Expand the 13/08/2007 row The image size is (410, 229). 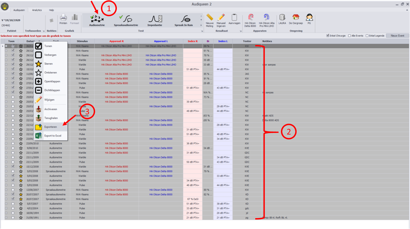pyautogui.click(x=6, y=190)
